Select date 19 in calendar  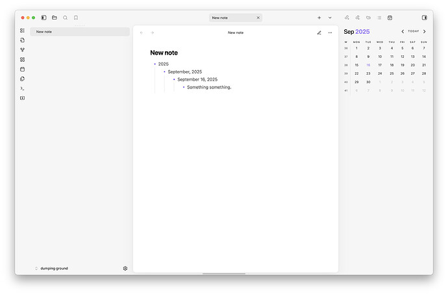[x=403, y=65]
